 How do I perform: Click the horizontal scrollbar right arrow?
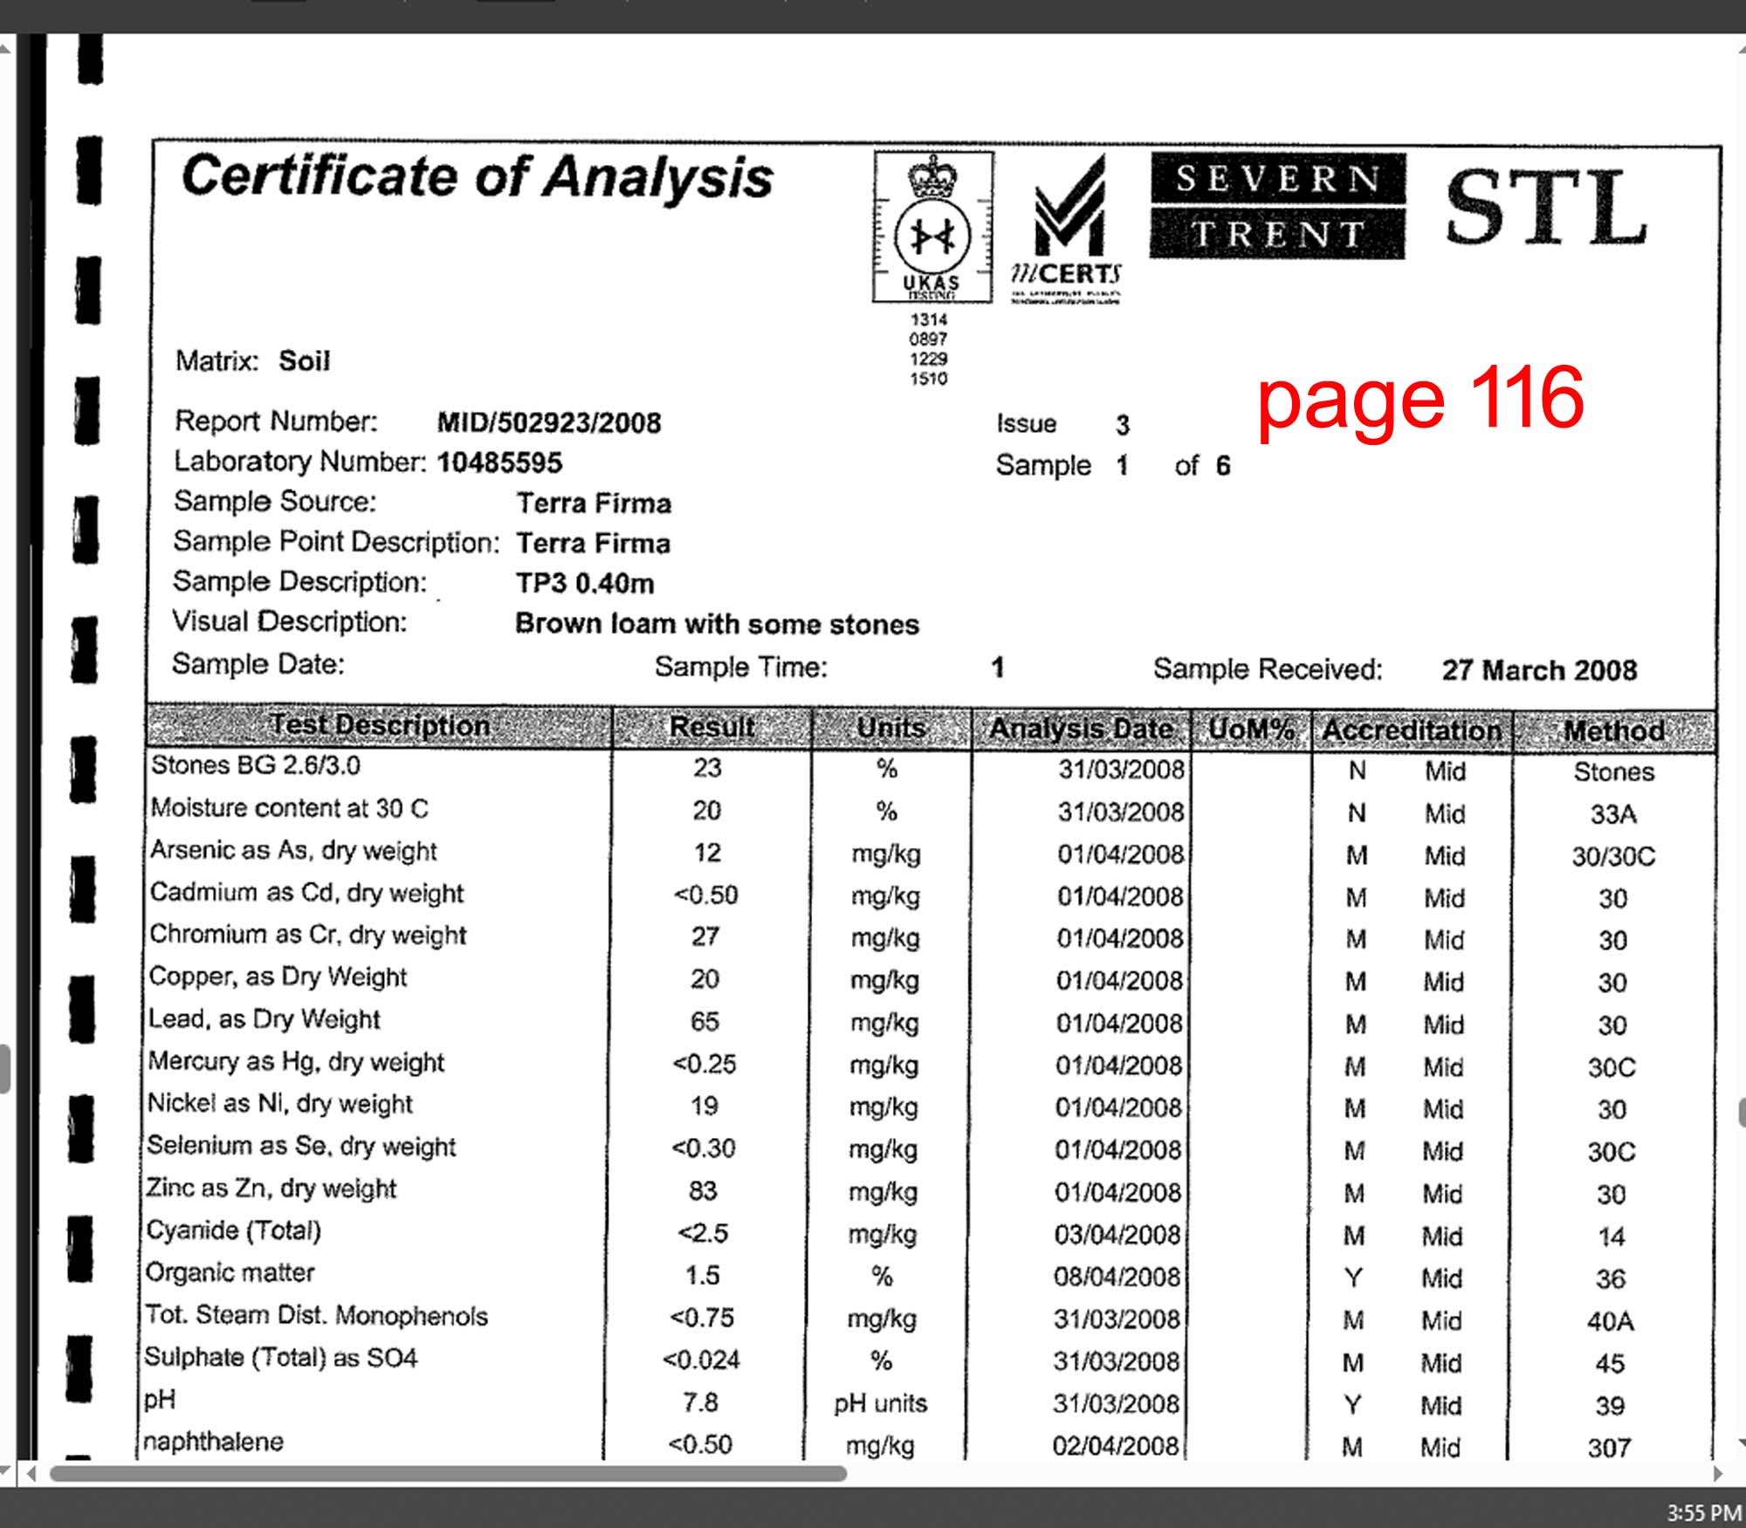point(1718,1474)
